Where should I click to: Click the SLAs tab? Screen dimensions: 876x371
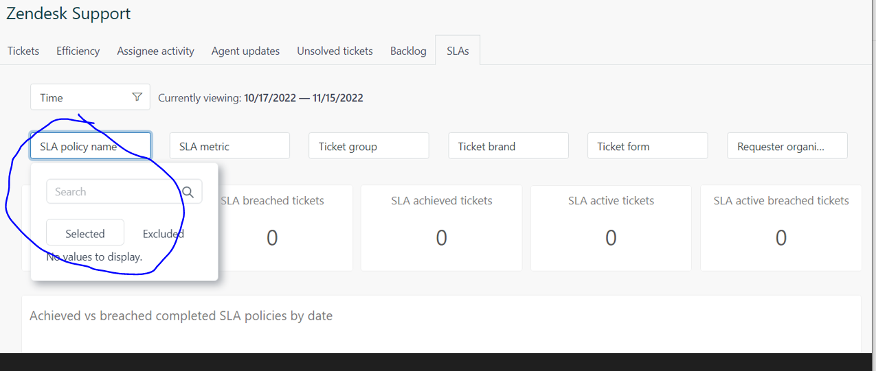[458, 51]
